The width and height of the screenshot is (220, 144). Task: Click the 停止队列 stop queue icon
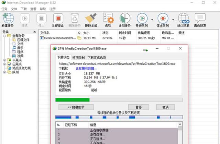(163, 18)
